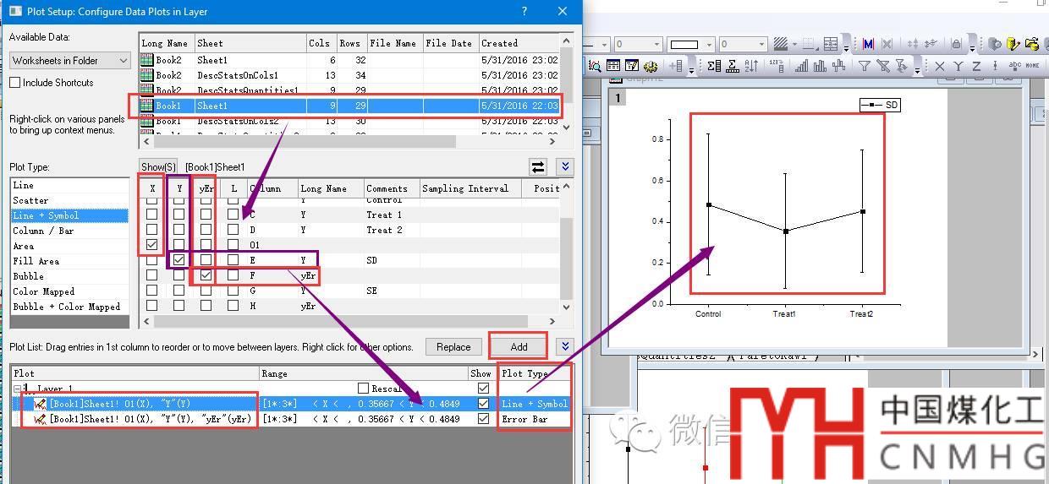The width and height of the screenshot is (1049, 484).
Task: Click the swap panels arrows icon
Action: tap(538, 167)
